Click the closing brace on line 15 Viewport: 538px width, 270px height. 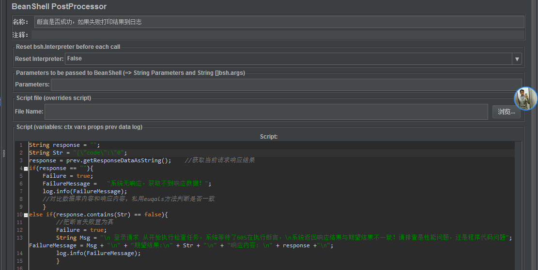click(58, 261)
